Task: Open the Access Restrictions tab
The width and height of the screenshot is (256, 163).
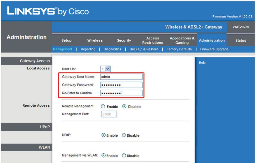Action: [153, 40]
